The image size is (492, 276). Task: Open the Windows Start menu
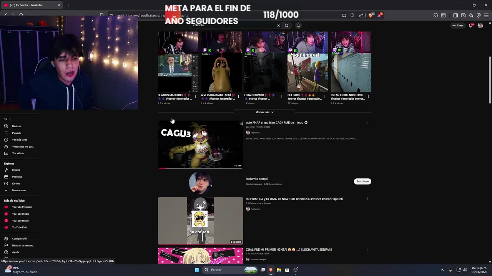point(197,270)
